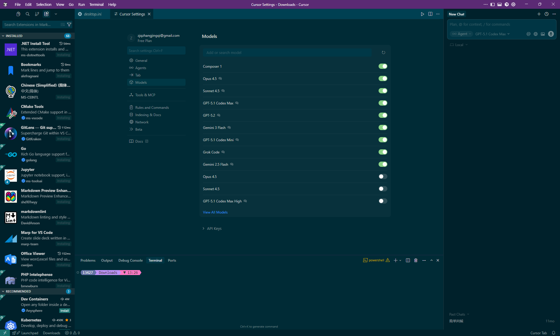Open chat history clock icon

tap(546, 14)
